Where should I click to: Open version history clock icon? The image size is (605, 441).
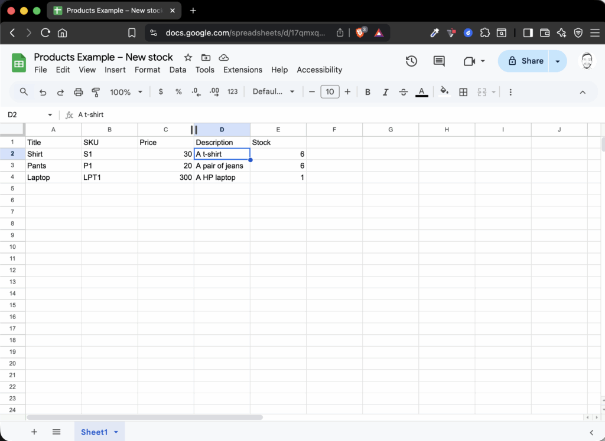pos(411,61)
